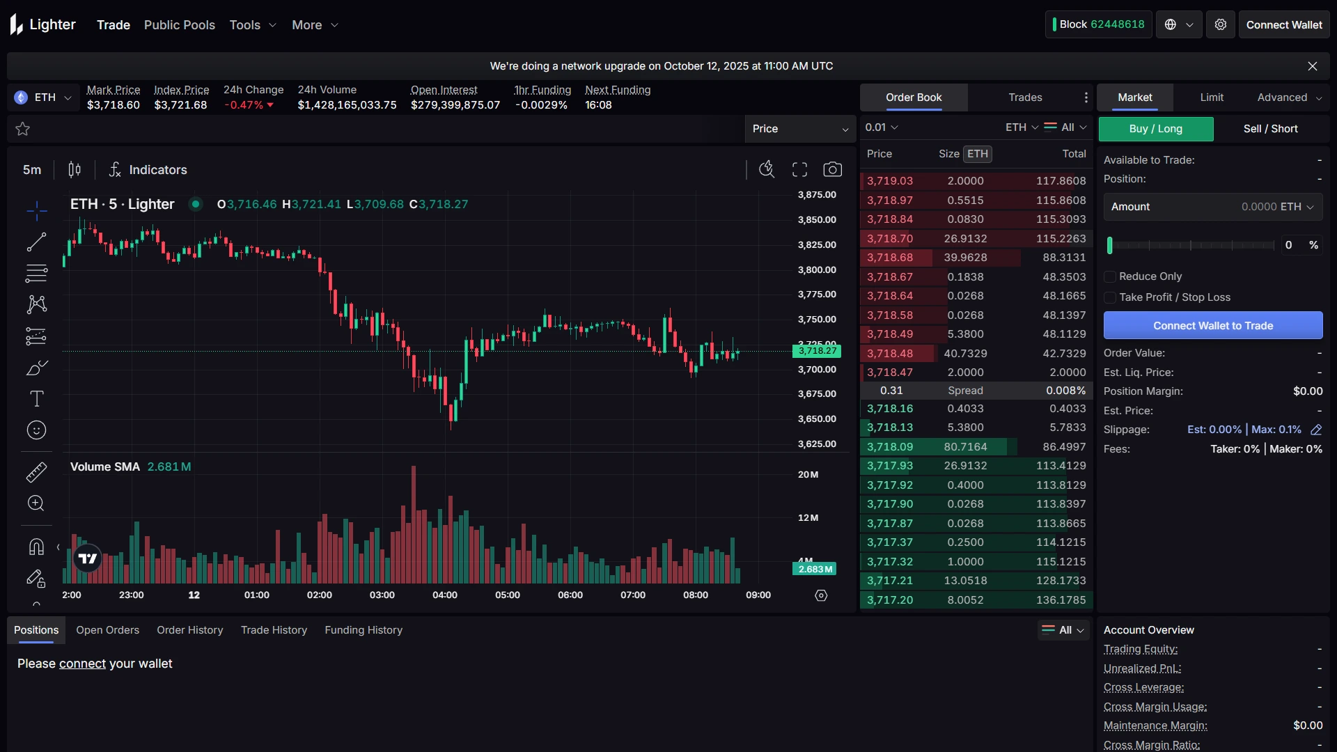The image size is (1337, 752).
Task: Switch to the Sell / Short side
Action: click(1270, 129)
